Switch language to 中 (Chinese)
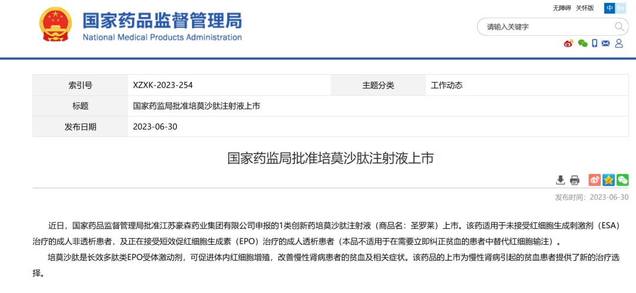 coord(609,8)
